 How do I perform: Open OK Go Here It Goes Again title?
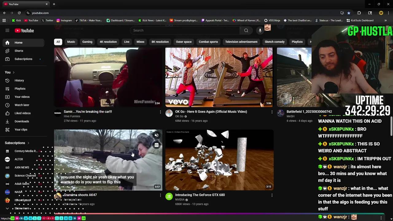coord(211,112)
